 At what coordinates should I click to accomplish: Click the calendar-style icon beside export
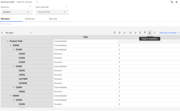click(155, 33)
